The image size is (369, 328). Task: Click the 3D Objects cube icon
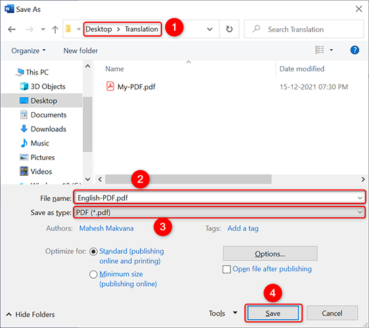[x=24, y=87]
